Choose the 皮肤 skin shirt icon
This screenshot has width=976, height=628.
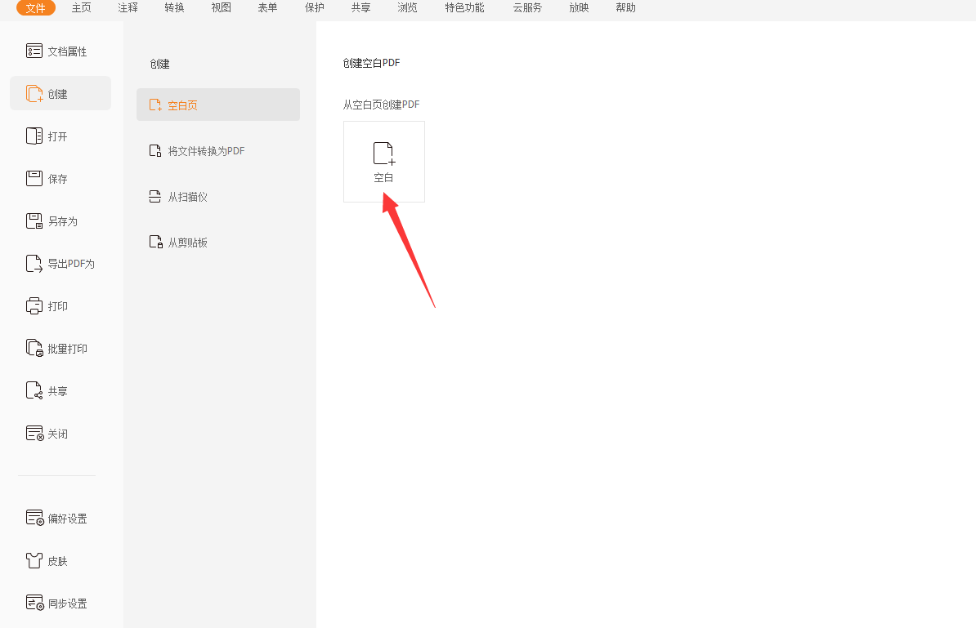(x=34, y=561)
